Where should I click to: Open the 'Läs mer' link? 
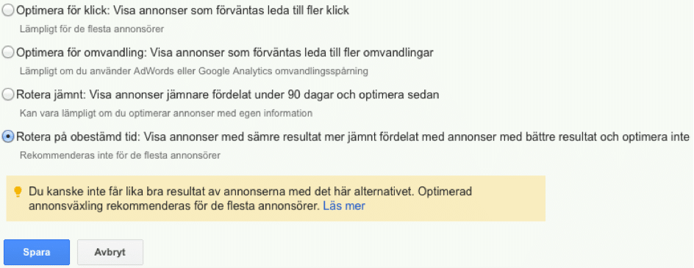(x=344, y=206)
